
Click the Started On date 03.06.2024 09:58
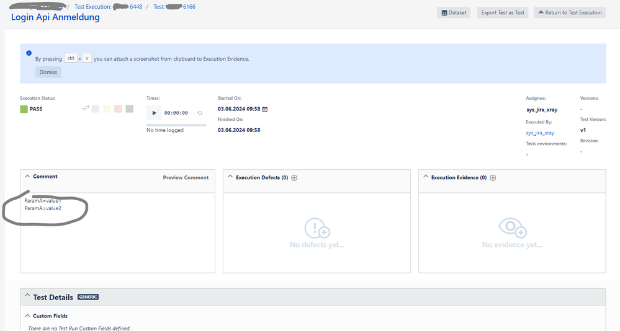tap(239, 109)
